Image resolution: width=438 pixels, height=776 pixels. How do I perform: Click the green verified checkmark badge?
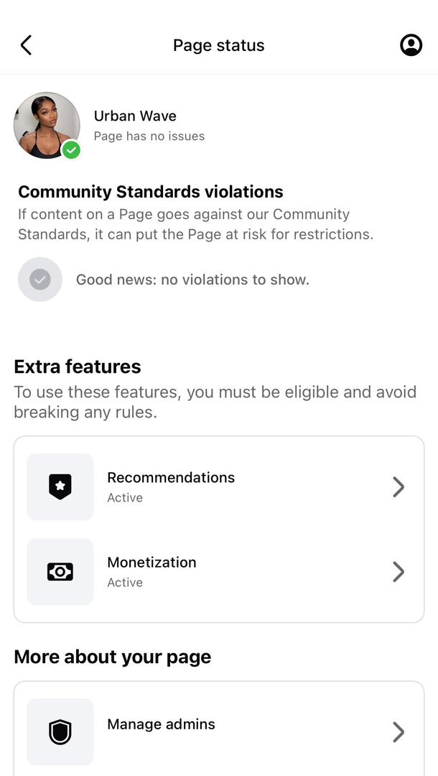(71, 150)
